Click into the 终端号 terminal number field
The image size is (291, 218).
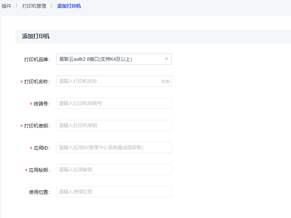coord(114,103)
